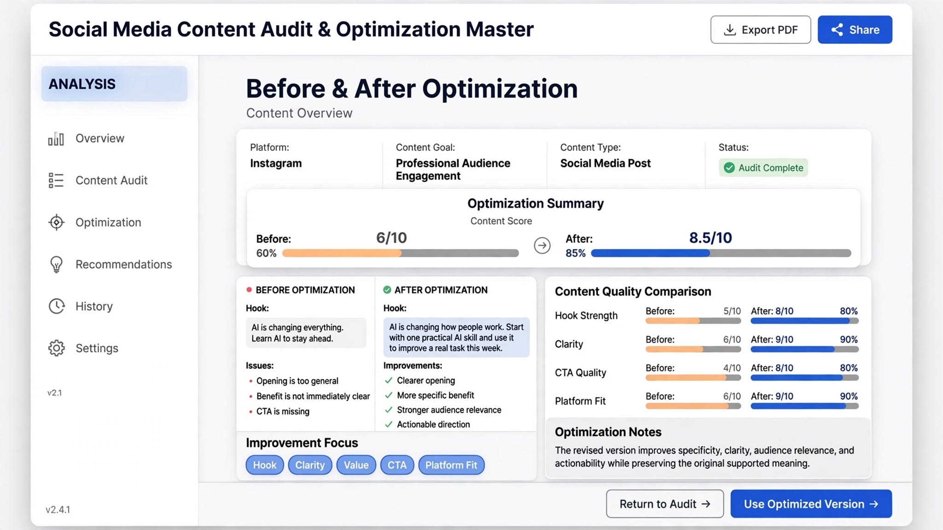This screenshot has height=530, width=943.
Task: Click the circled arrow between Before and After scores
Action: 542,246
